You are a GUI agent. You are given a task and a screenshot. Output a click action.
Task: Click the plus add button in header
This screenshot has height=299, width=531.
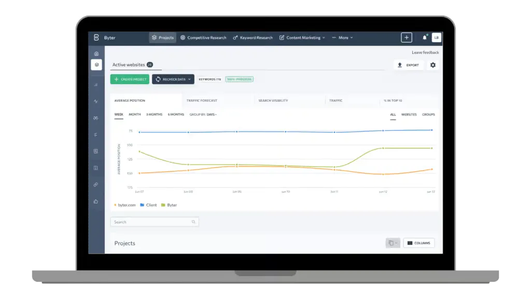[407, 37]
